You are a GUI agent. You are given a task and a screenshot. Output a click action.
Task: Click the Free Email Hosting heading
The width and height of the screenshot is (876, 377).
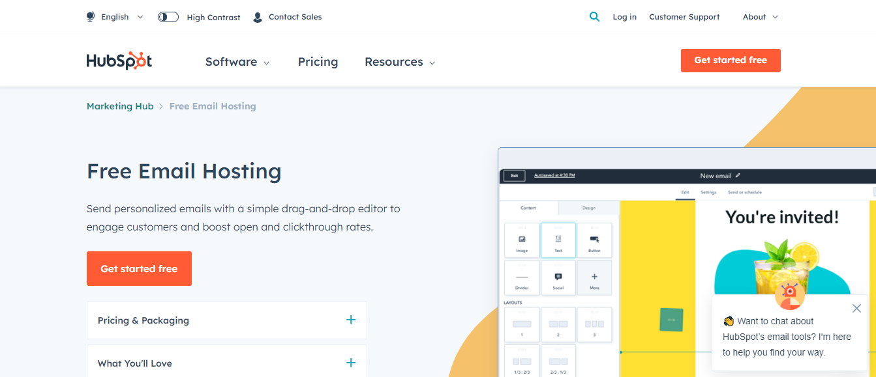pyautogui.click(x=184, y=171)
